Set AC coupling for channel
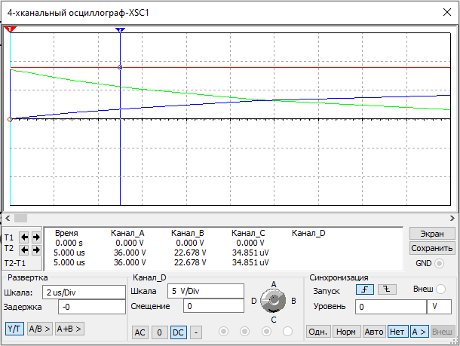Image resolution: width=460 pixels, height=346 pixels. click(140, 332)
